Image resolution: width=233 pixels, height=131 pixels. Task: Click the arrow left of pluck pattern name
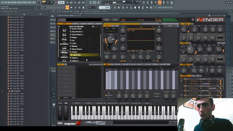98,7
